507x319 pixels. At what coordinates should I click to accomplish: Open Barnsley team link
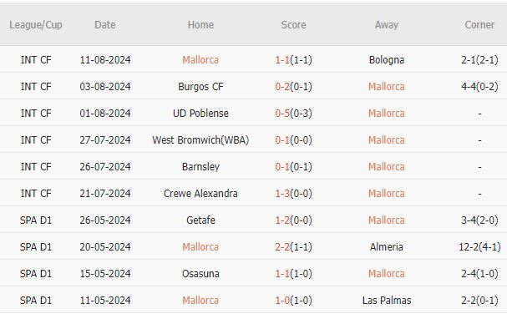(x=200, y=167)
